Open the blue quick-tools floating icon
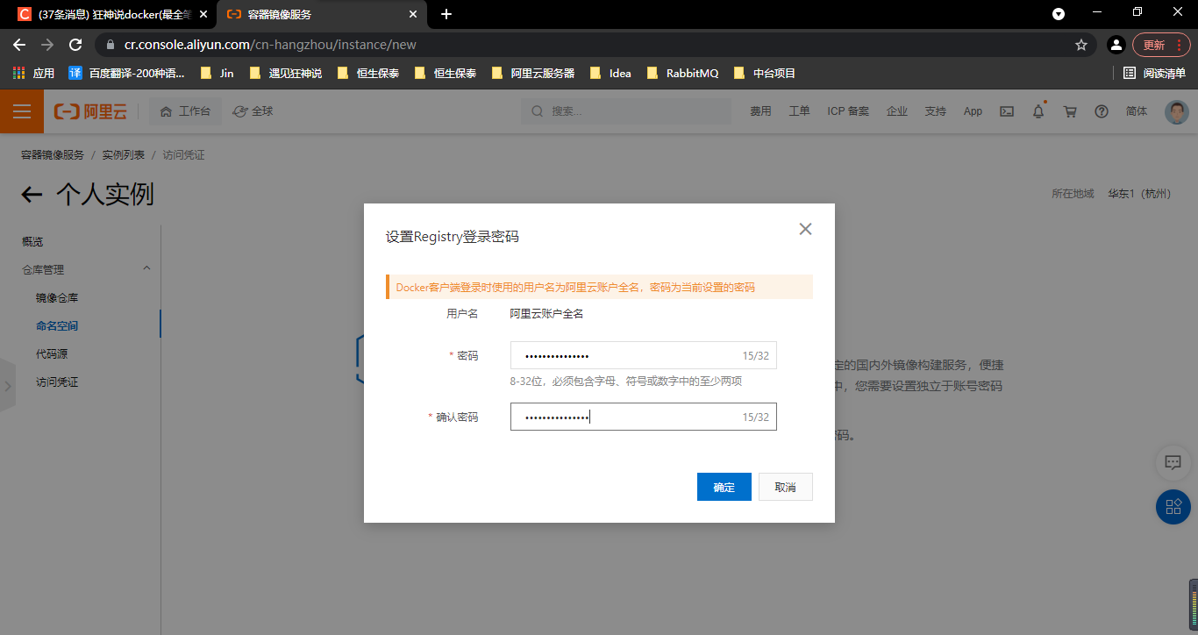Screen dimensions: 1198x635 [1173, 507]
